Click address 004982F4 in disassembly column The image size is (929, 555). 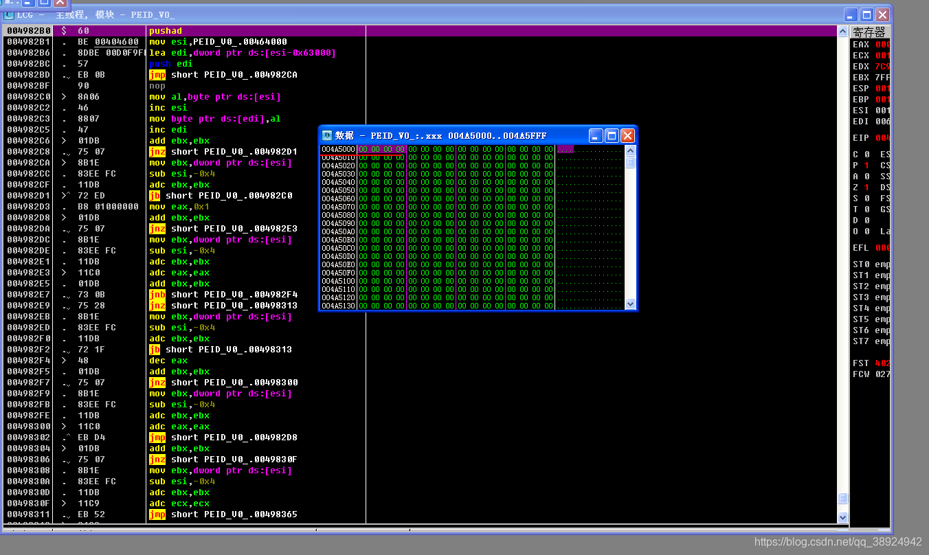pyautogui.click(x=29, y=361)
